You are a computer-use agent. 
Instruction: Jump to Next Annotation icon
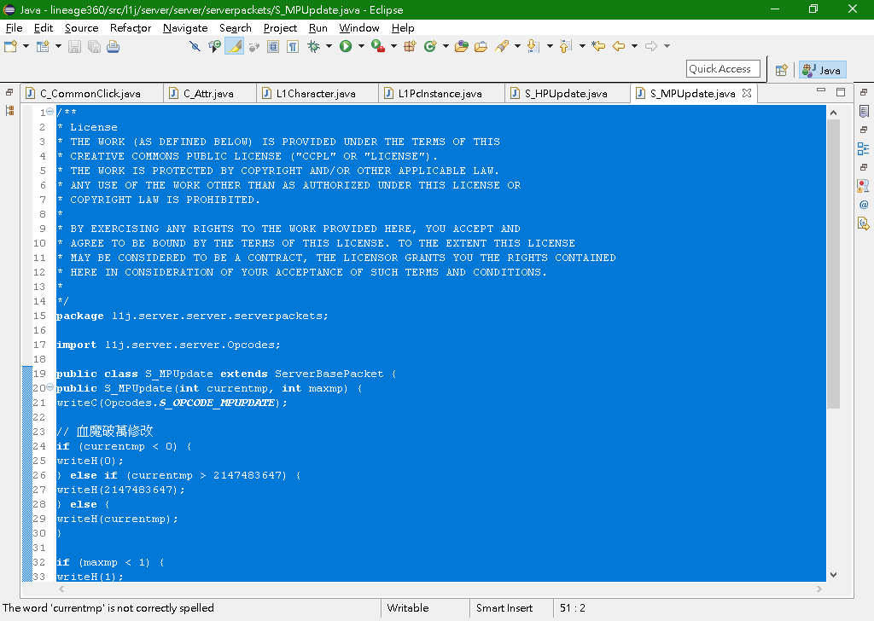(533, 47)
